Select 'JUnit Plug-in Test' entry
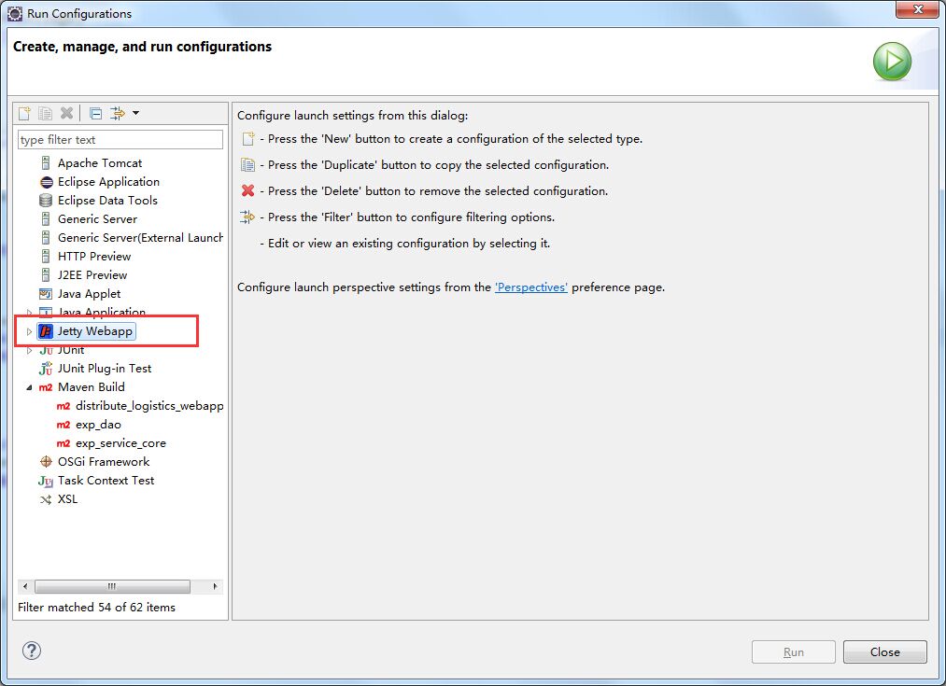The height and width of the screenshot is (686, 946). click(105, 369)
